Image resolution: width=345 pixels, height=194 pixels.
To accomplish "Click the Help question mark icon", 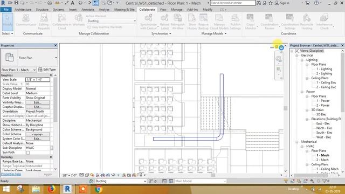I will pyautogui.click(x=316, y=3).
